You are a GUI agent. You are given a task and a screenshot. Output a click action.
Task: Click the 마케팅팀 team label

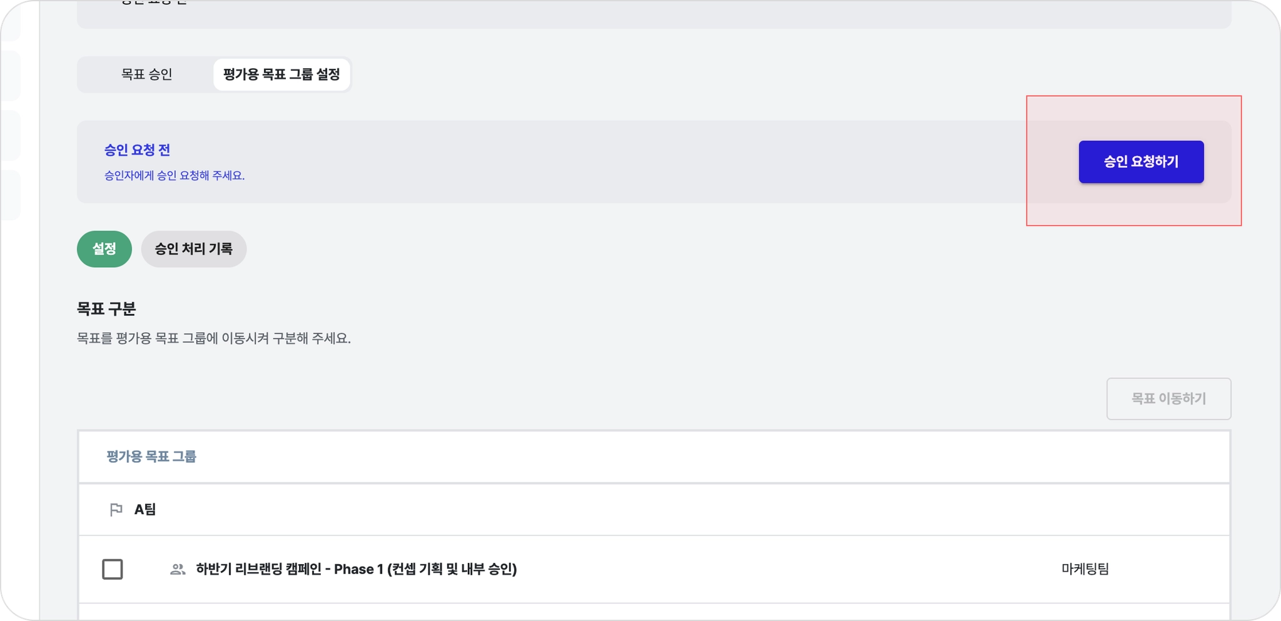tap(1085, 569)
